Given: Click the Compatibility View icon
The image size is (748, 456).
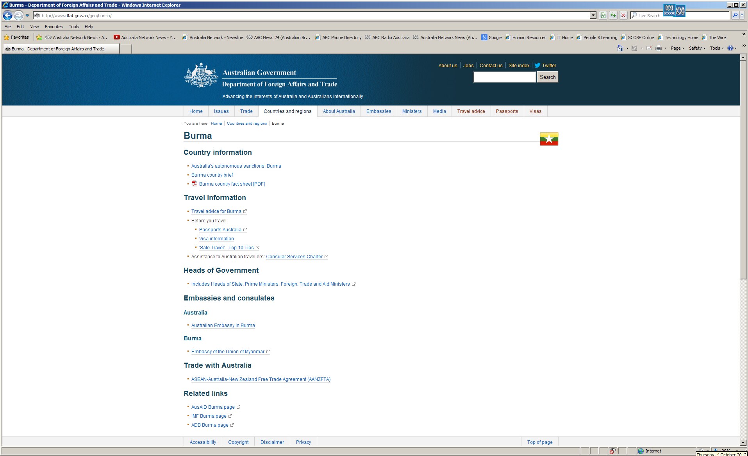Looking at the screenshot, I should pyautogui.click(x=603, y=16).
